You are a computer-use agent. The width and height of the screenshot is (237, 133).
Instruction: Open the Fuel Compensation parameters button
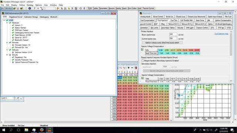coord(147,20)
